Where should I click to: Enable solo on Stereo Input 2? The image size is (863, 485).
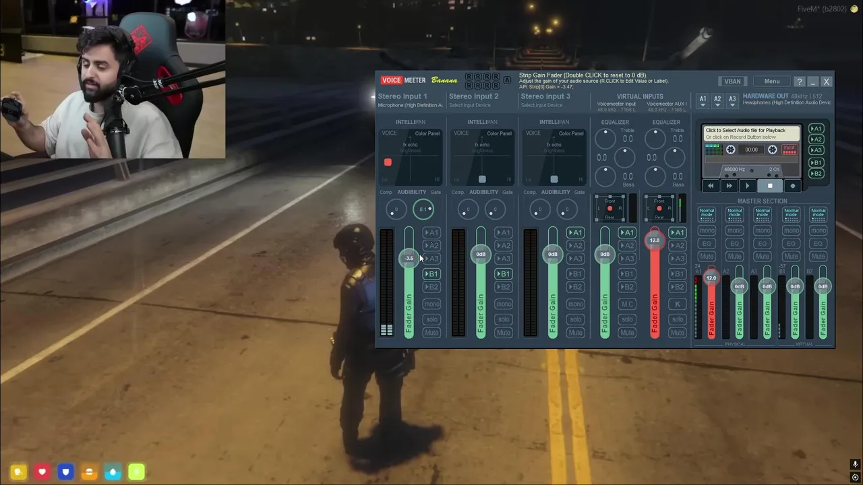tap(504, 319)
